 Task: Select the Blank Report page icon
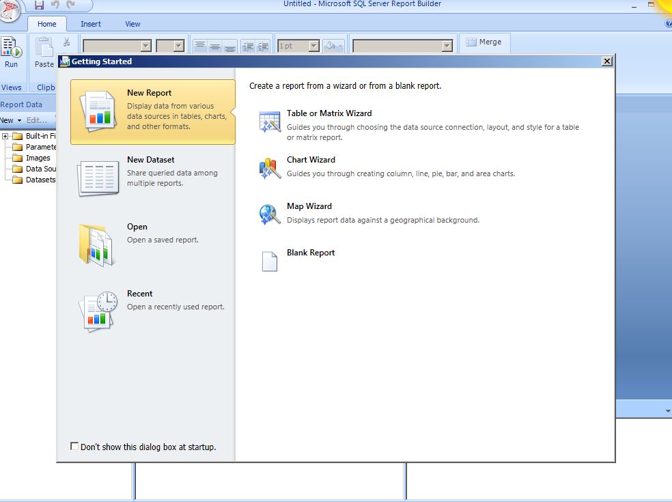point(270,261)
